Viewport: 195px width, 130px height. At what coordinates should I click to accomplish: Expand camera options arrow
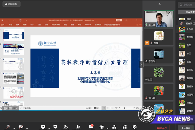27,128
